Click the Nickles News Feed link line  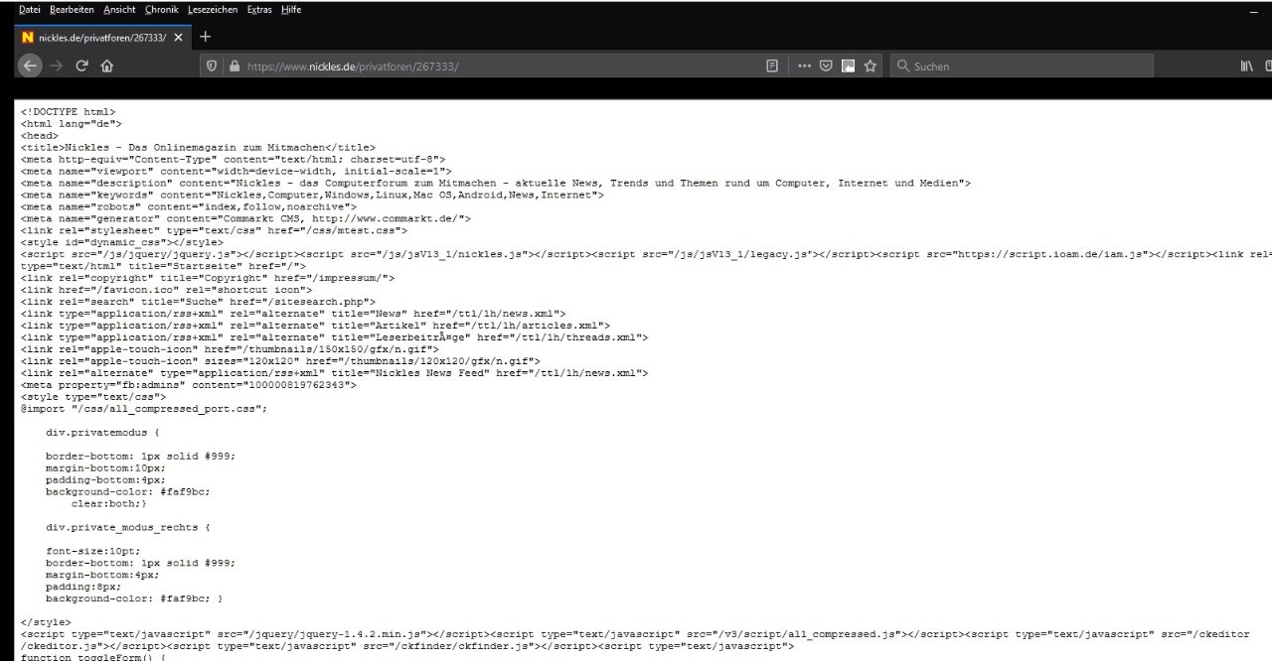click(334, 373)
